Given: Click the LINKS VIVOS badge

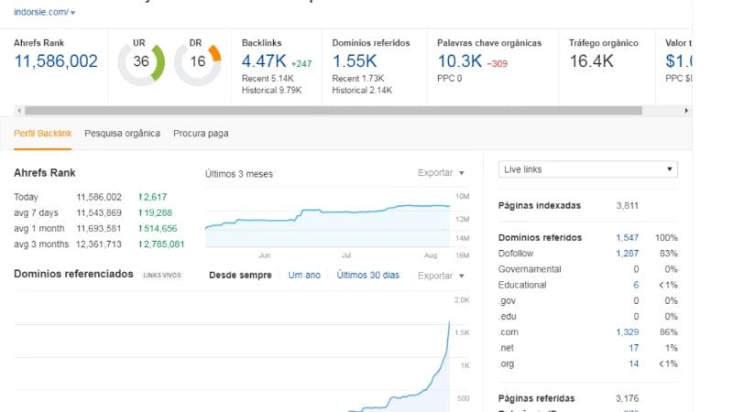Looking at the screenshot, I should (x=162, y=276).
